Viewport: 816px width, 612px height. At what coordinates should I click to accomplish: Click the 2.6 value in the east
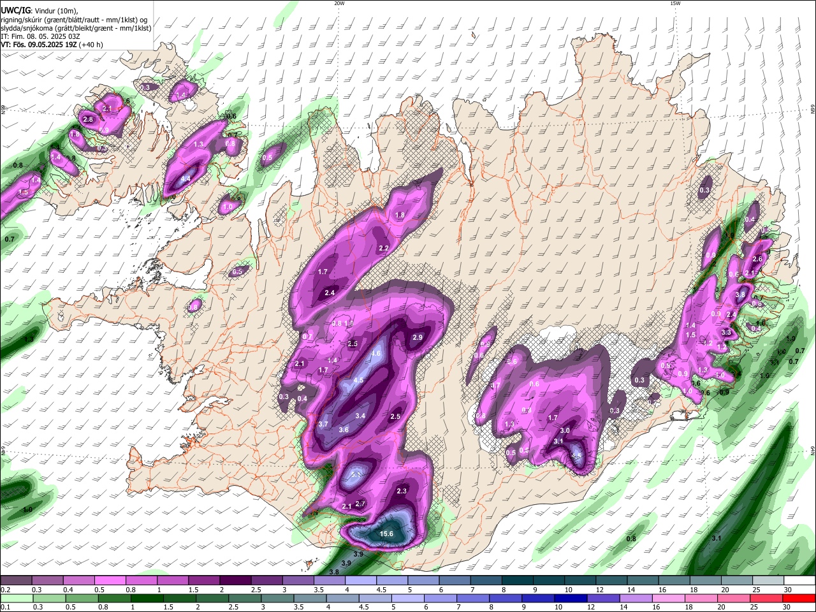pyautogui.click(x=757, y=259)
